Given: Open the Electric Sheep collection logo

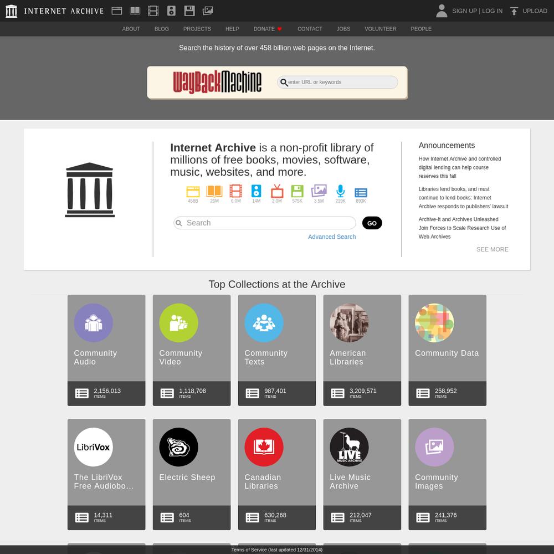Looking at the screenshot, I should click(x=178, y=447).
